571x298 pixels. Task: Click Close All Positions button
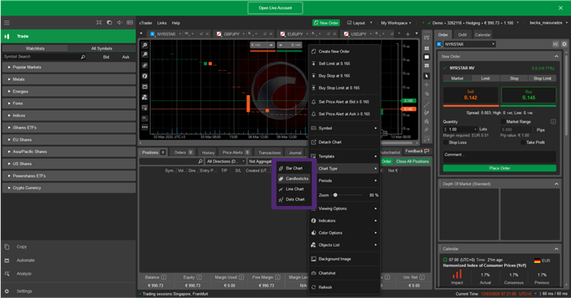point(412,161)
